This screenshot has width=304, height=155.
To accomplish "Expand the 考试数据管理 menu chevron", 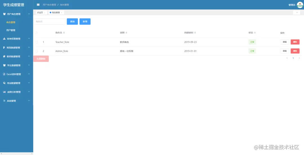I will tap(29, 83).
